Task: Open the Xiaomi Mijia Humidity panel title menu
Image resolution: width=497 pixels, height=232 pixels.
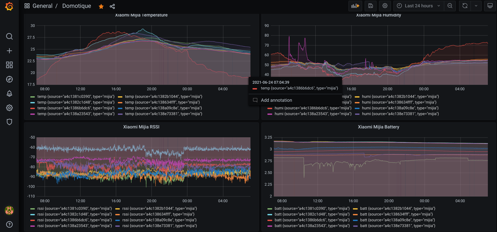Action: pos(378,15)
